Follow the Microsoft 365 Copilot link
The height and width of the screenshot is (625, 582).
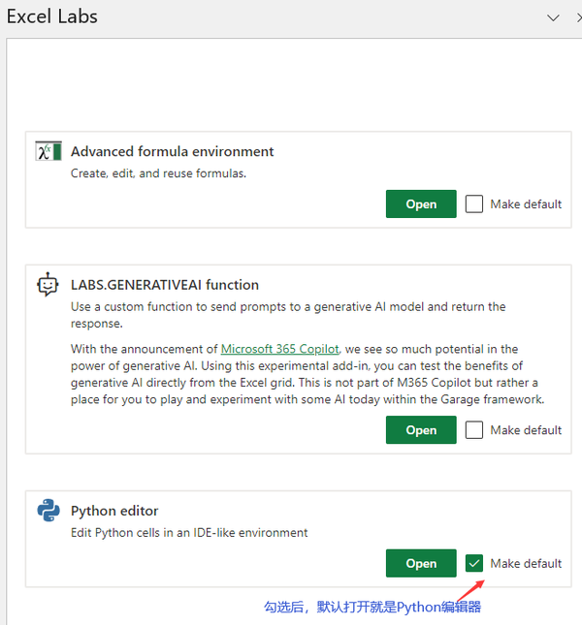[x=280, y=349]
